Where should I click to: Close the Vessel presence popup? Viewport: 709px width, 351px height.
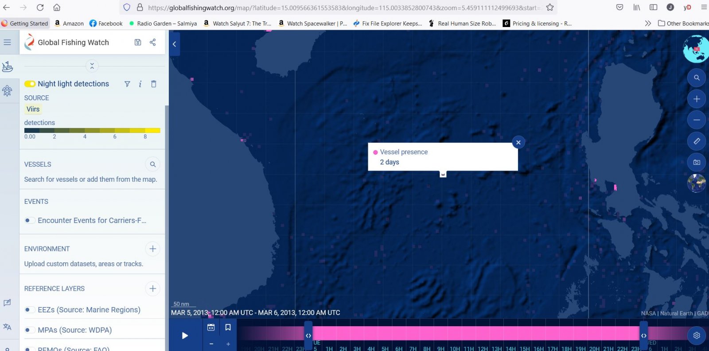click(518, 142)
